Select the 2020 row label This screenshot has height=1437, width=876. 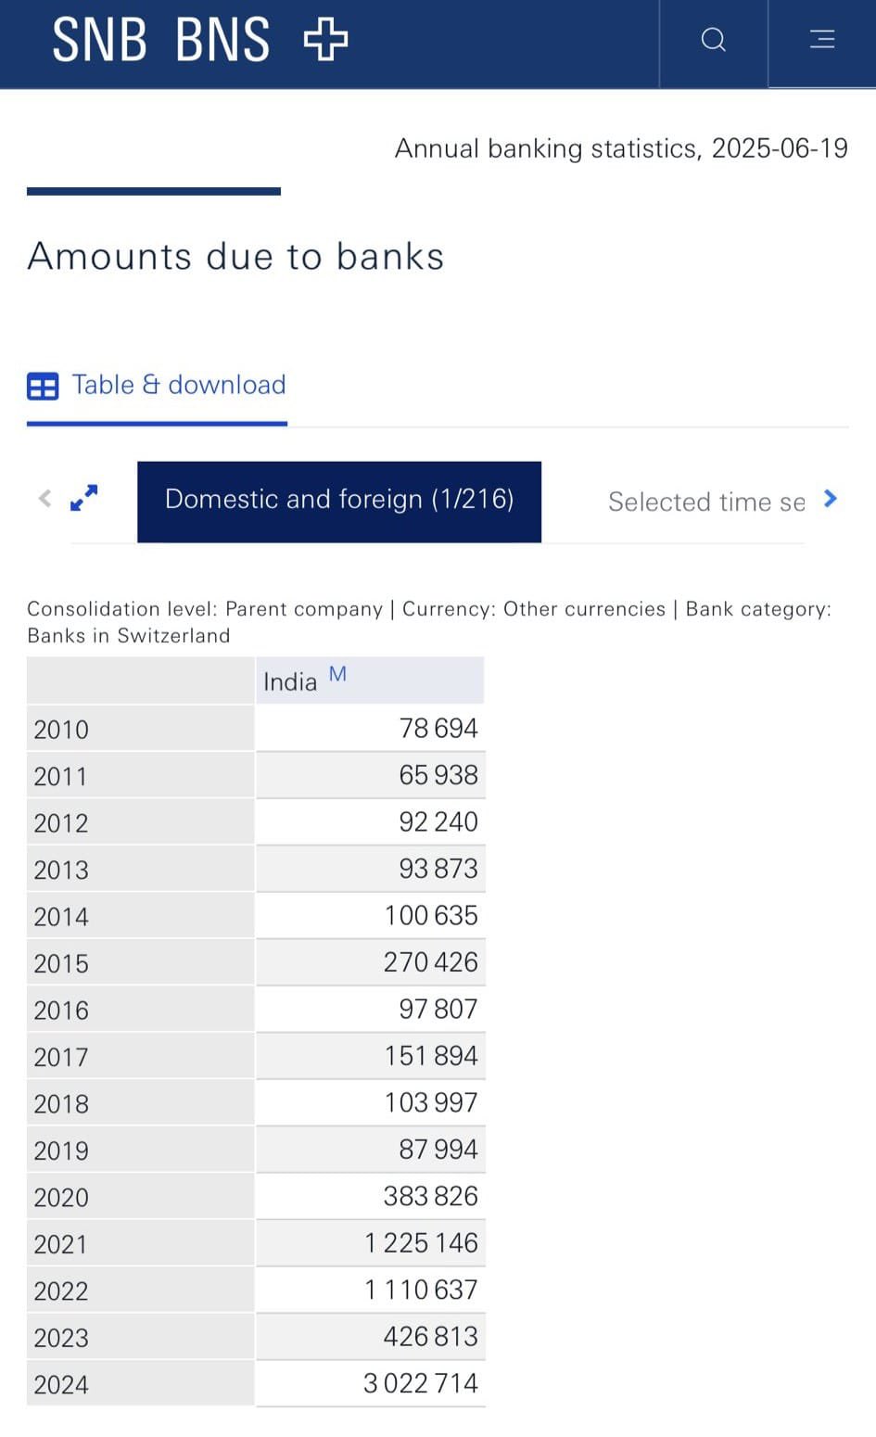click(61, 1197)
